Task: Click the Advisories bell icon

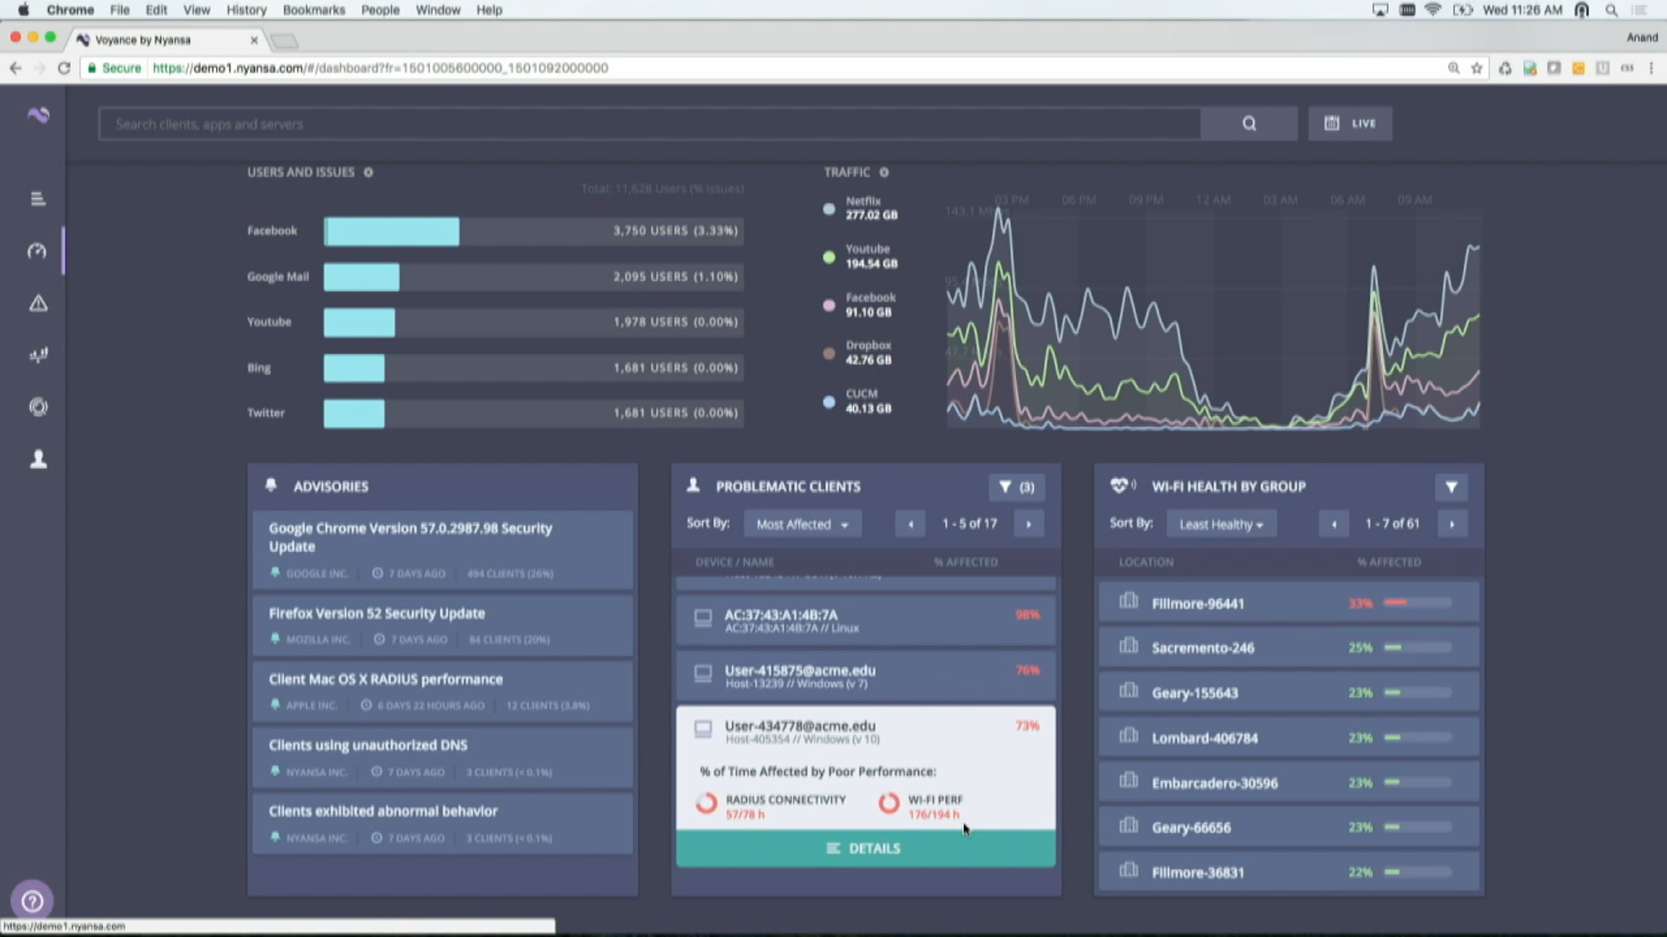Action: pyautogui.click(x=271, y=485)
